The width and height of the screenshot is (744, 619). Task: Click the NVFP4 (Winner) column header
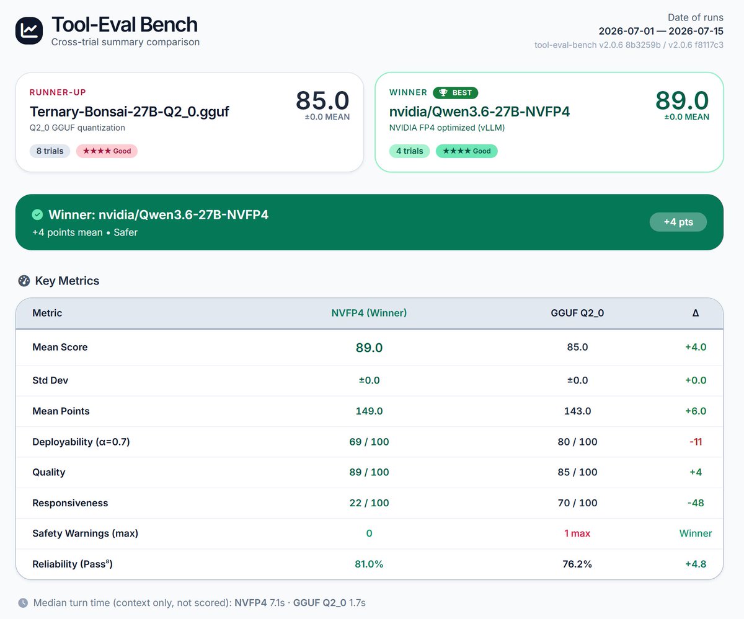(369, 313)
